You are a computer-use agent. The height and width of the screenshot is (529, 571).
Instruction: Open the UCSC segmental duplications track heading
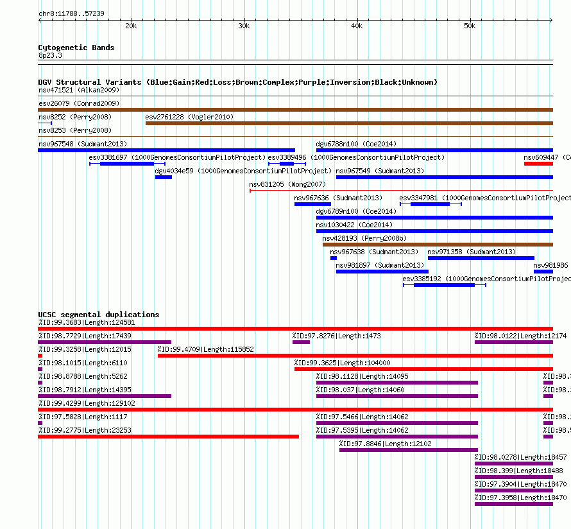point(99,315)
